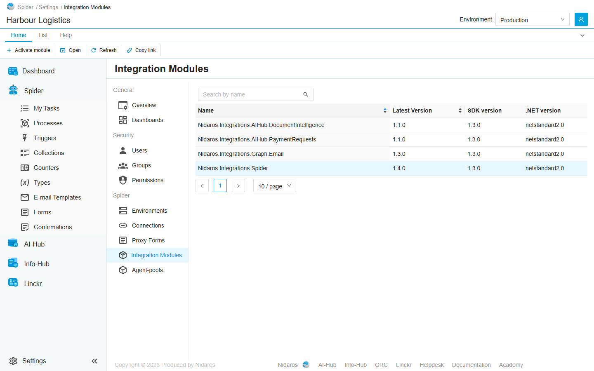The height and width of the screenshot is (371, 594).
Task: Select the Collections icon
Action: [25, 153]
